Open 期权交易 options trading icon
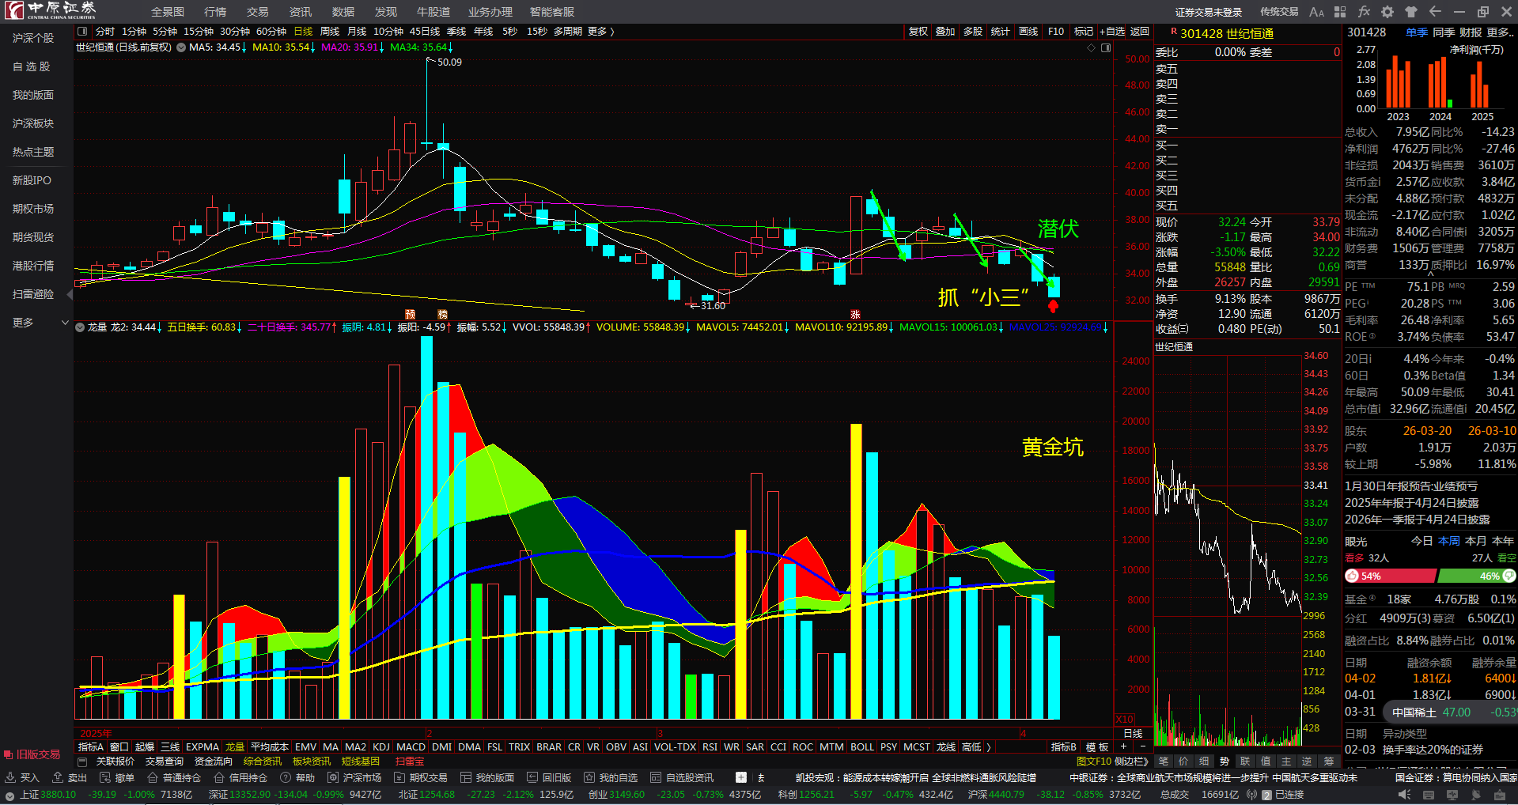1518x805 pixels. tap(421, 777)
